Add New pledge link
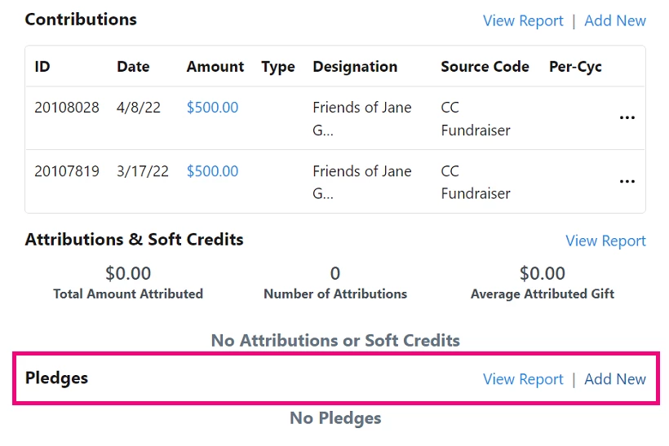Image resolution: width=669 pixels, height=446 pixels. click(615, 379)
